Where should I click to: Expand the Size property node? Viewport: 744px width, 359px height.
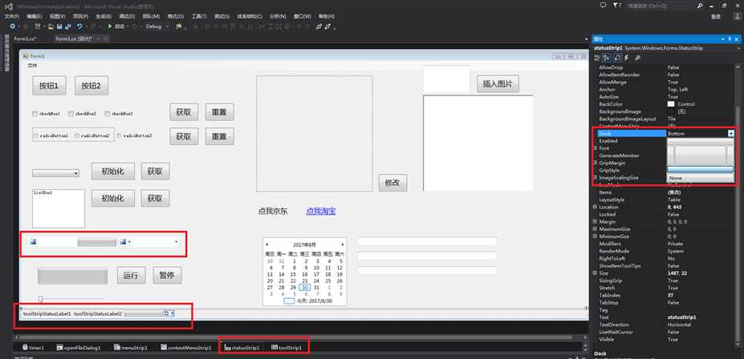click(x=595, y=273)
